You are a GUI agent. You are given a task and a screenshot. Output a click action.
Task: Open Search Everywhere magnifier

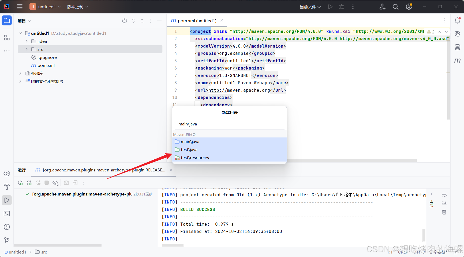tap(395, 7)
